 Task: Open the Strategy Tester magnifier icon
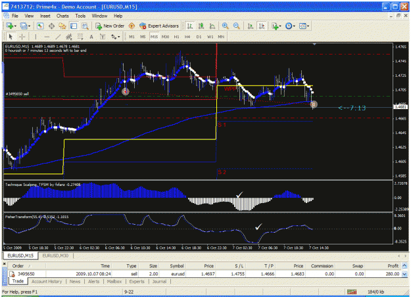[85, 26]
